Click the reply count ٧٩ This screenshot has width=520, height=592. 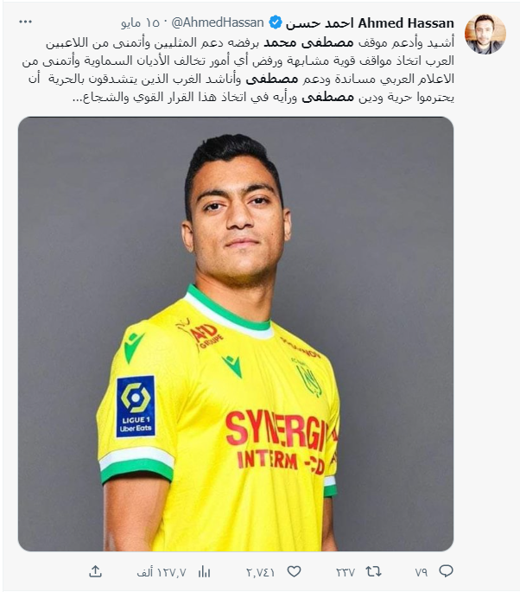point(422,572)
